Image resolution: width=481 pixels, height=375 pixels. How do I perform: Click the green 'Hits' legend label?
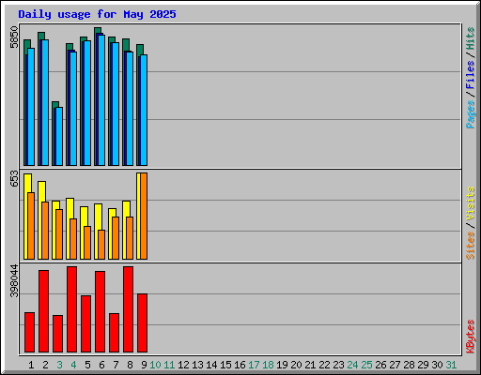tap(471, 38)
